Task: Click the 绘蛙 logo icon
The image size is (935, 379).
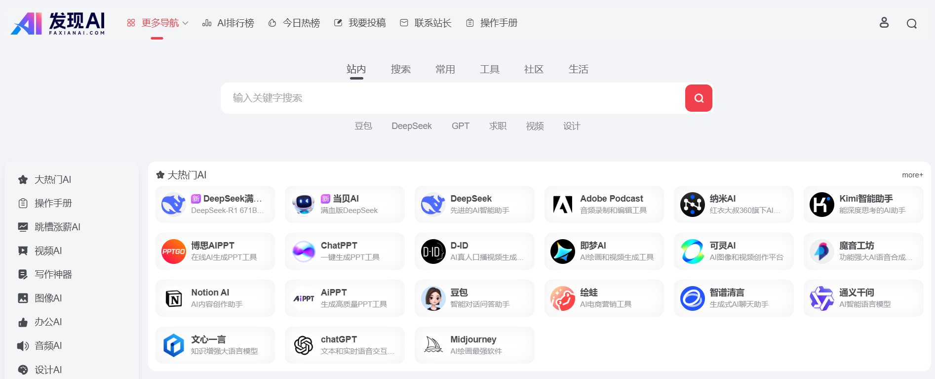Action: click(x=562, y=298)
